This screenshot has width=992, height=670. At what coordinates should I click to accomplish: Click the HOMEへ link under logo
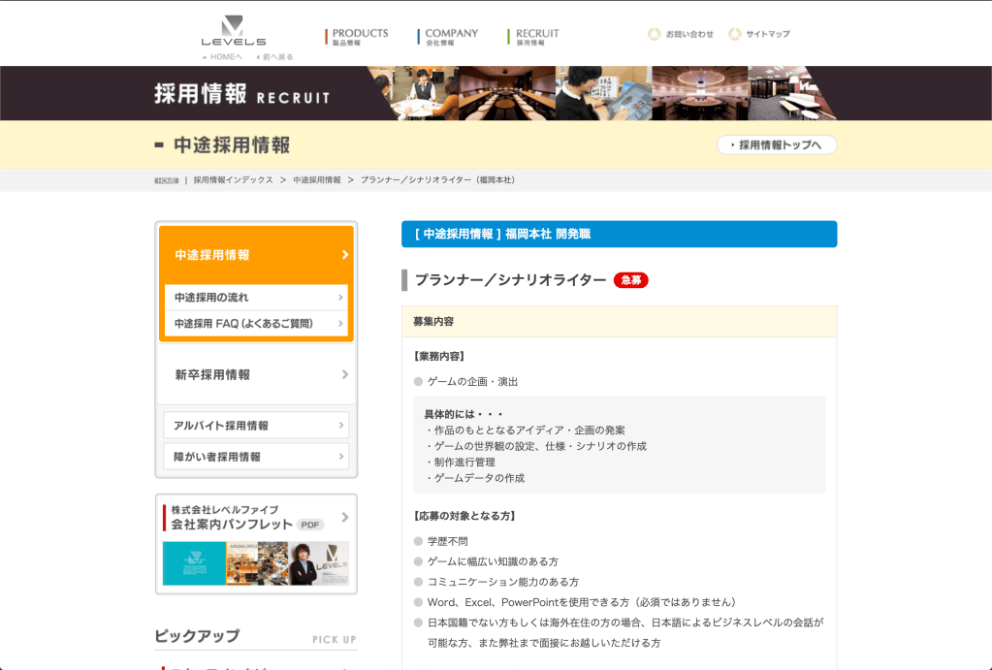[x=222, y=56]
